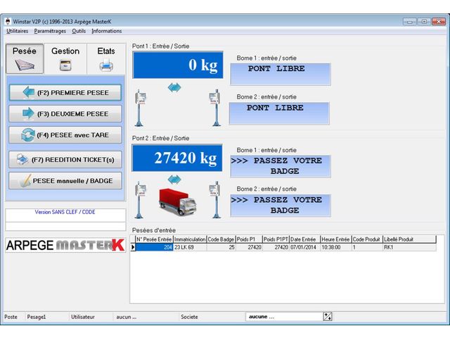
Task: Switch to the Etats tab
Action: (x=106, y=58)
